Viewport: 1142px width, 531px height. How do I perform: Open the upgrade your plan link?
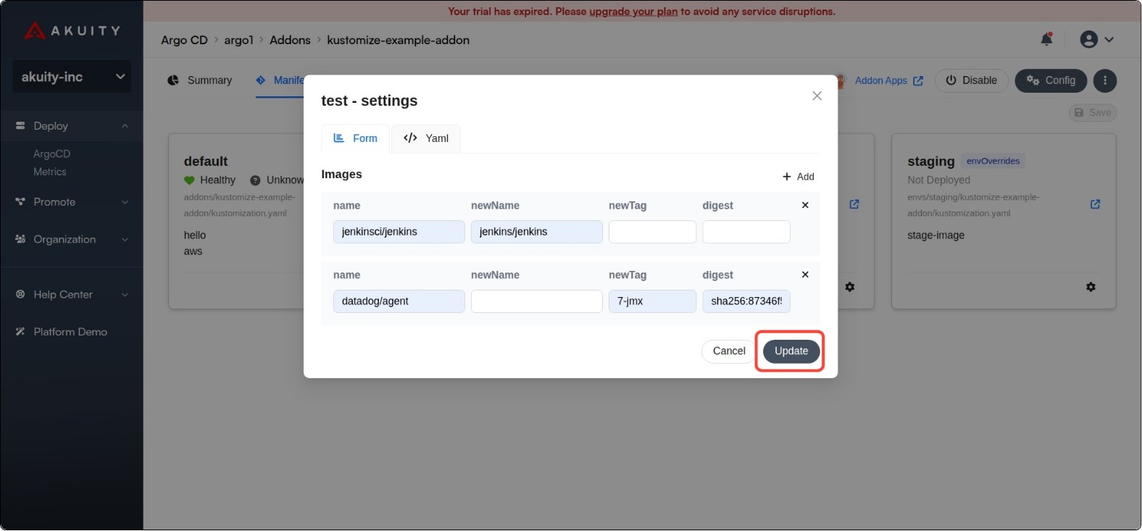point(633,12)
